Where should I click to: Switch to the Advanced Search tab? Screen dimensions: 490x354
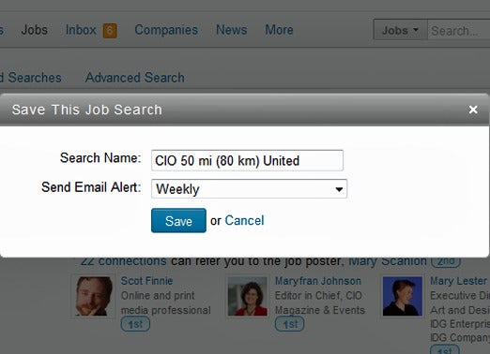pos(135,78)
